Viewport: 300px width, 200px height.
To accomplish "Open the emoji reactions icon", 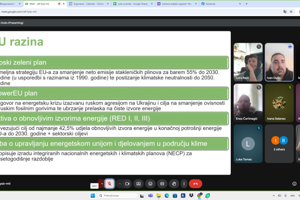I will pyautogui.click(x=150, y=183).
